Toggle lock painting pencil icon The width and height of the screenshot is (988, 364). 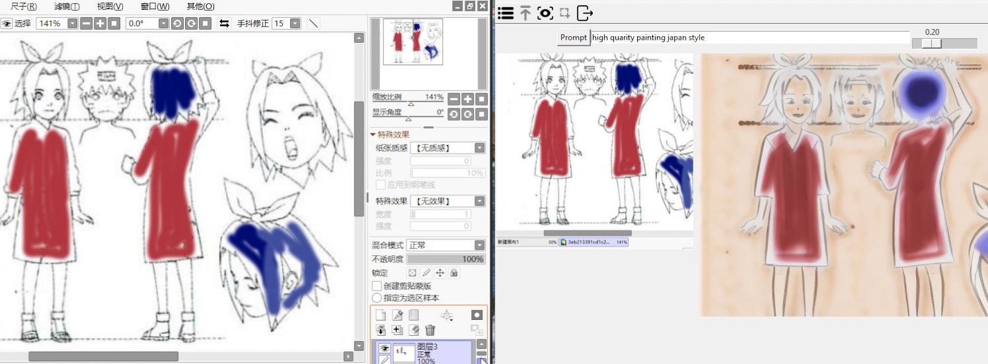426,273
